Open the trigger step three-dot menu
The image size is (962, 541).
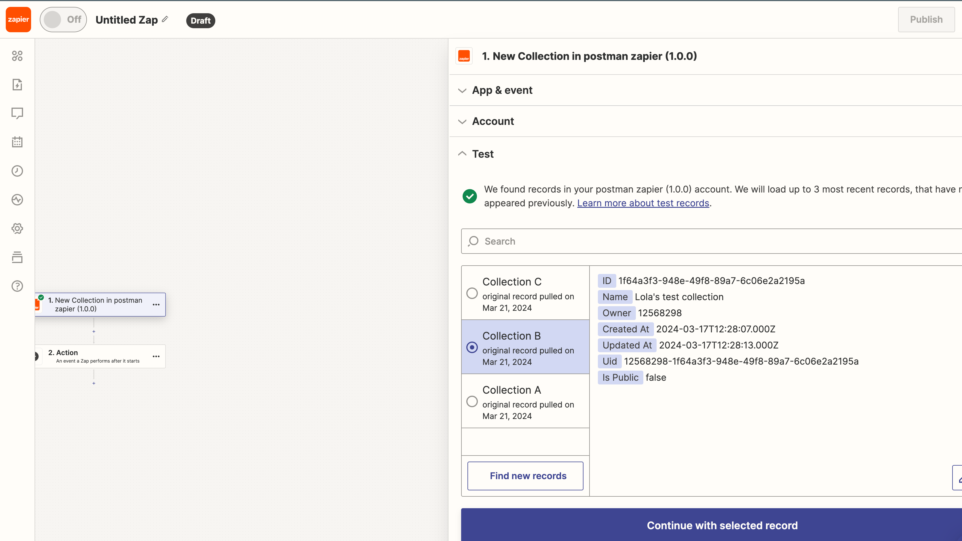156,305
